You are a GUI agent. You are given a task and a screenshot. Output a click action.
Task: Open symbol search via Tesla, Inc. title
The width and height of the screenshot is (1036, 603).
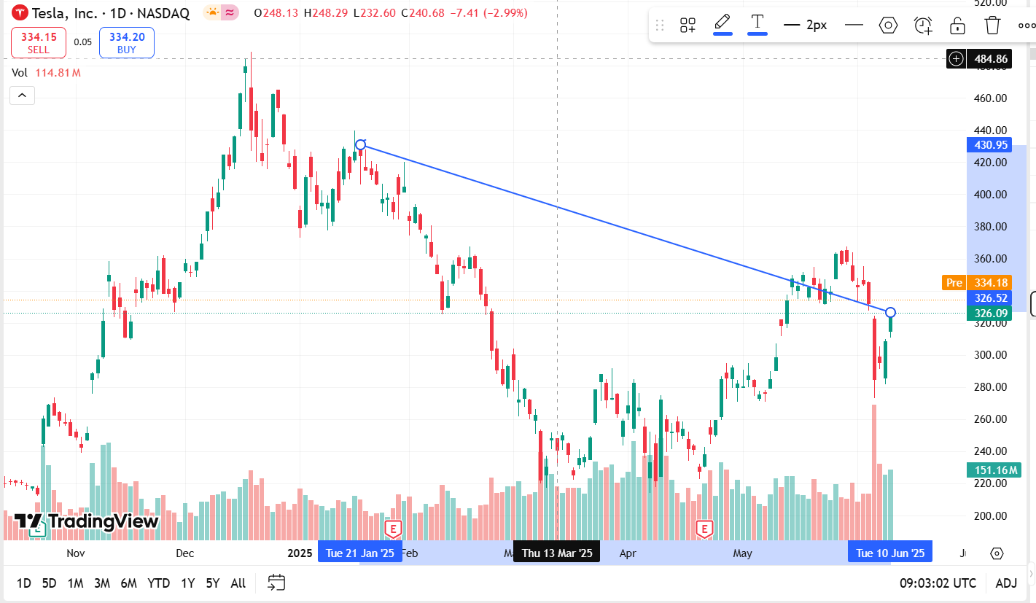(64, 13)
